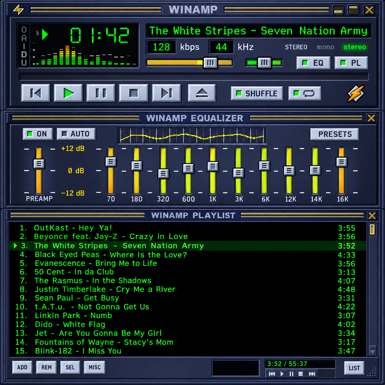Click the 3K equalizer slider knob

click(238, 172)
